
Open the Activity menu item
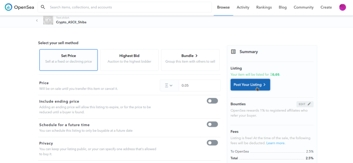tap(243, 7)
